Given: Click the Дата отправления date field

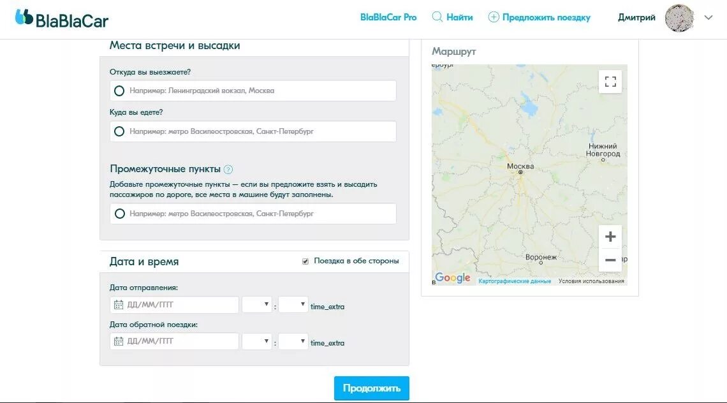Looking at the screenshot, I should (174, 305).
